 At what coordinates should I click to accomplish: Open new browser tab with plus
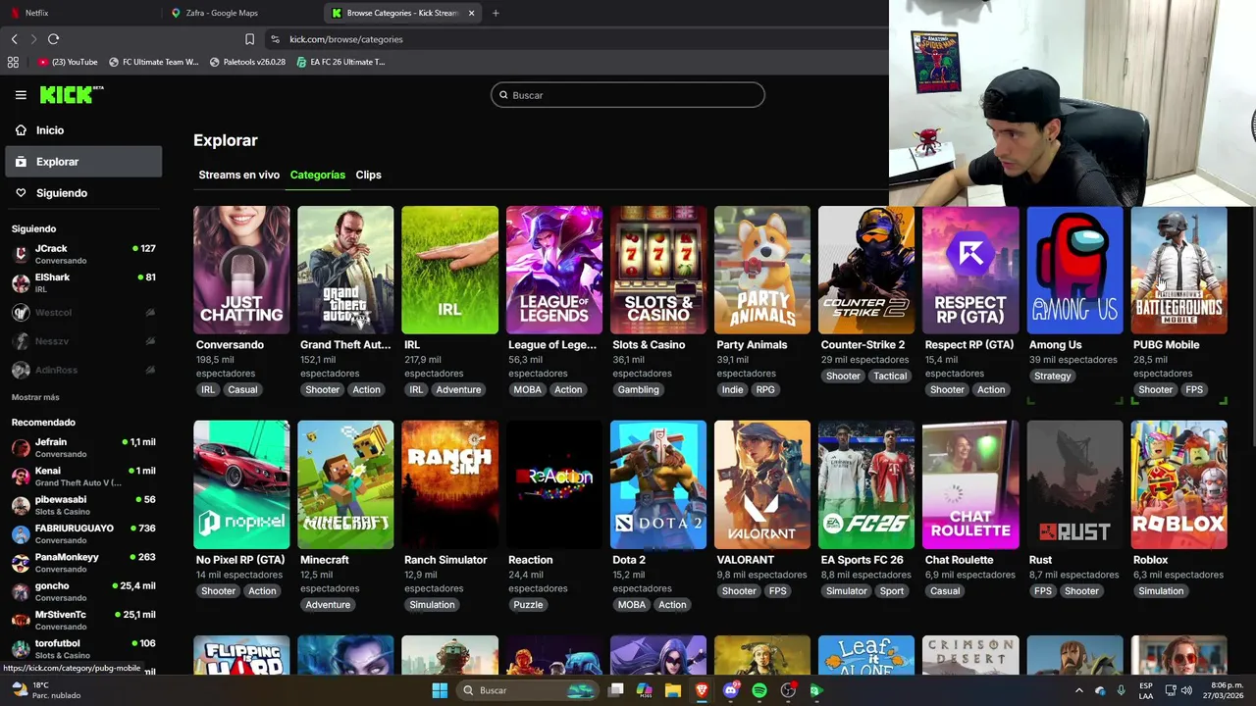click(x=496, y=13)
